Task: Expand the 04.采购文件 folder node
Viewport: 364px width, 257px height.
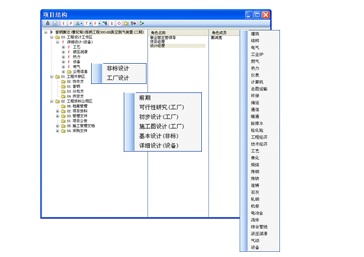Action: tap(57, 131)
